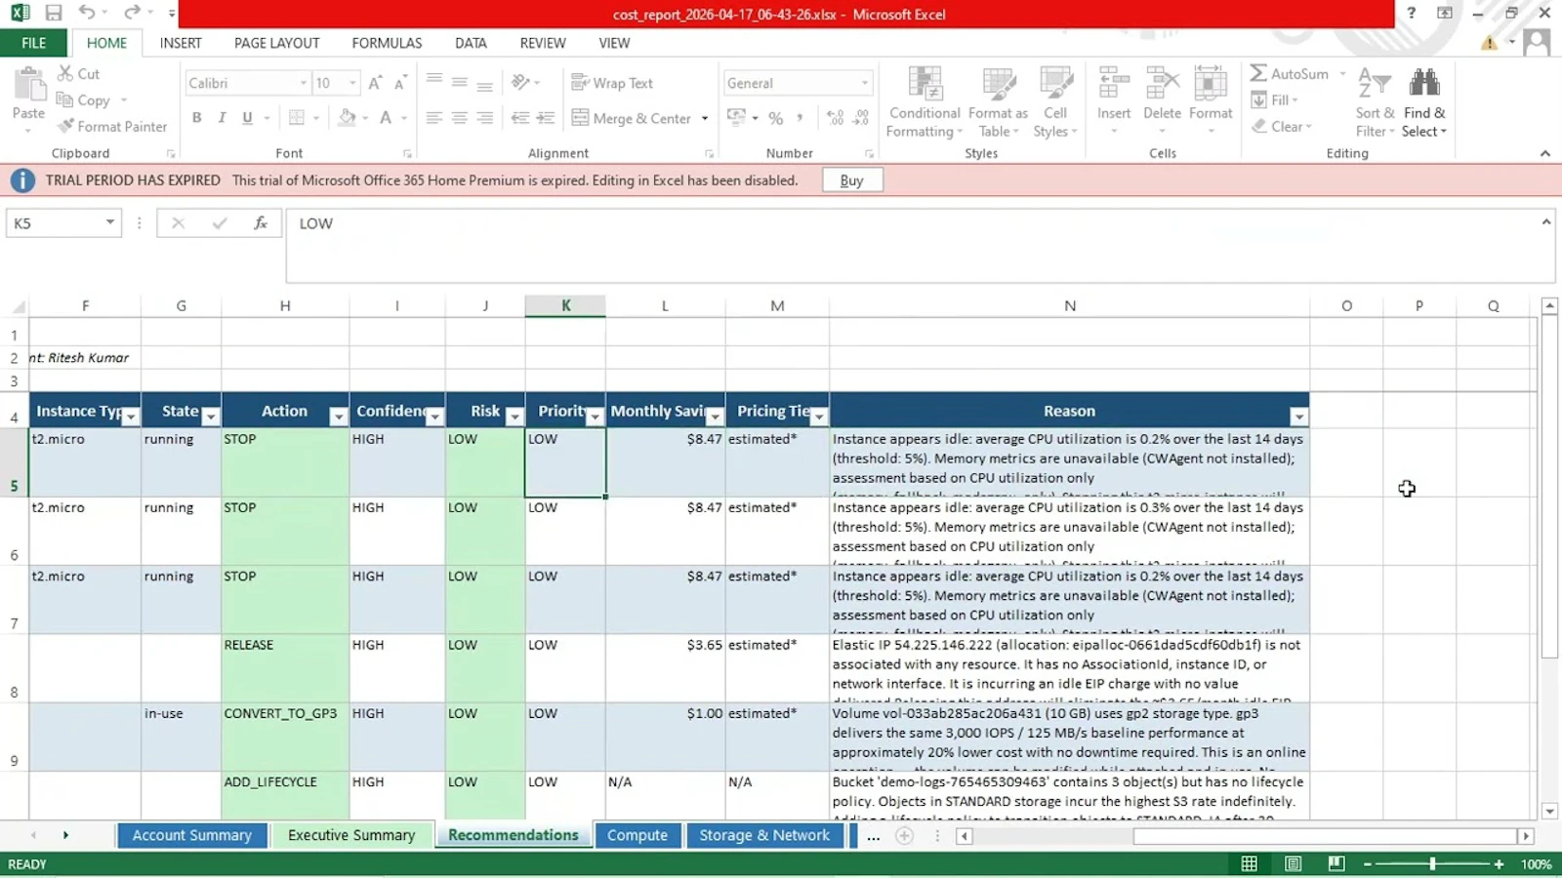This screenshot has height=878, width=1562.
Task: Click the Orientation text angle icon
Action: (521, 82)
